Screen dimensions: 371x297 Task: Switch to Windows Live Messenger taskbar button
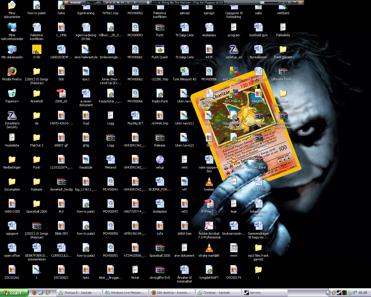point(126,293)
